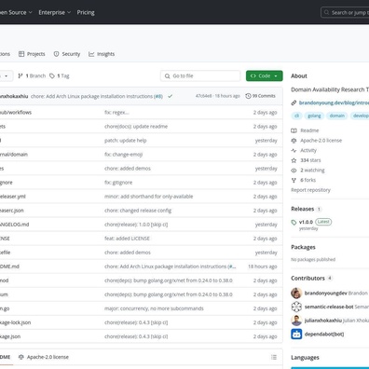Open the README outline list icon
This screenshot has height=369, width=369.
tap(274, 357)
